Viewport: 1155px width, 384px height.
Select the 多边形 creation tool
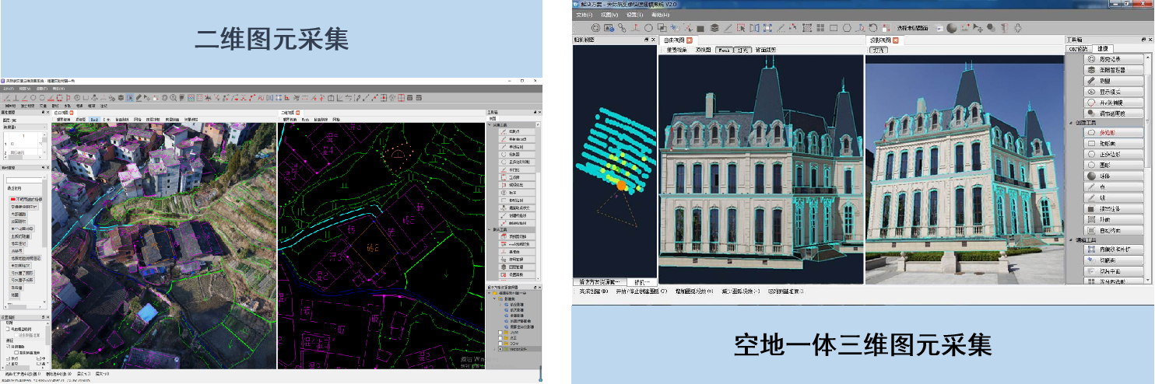[1113, 132]
